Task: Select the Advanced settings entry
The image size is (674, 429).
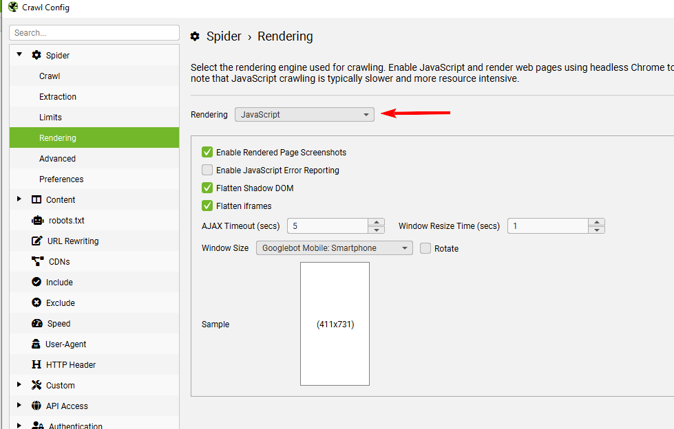Action: 57,158
